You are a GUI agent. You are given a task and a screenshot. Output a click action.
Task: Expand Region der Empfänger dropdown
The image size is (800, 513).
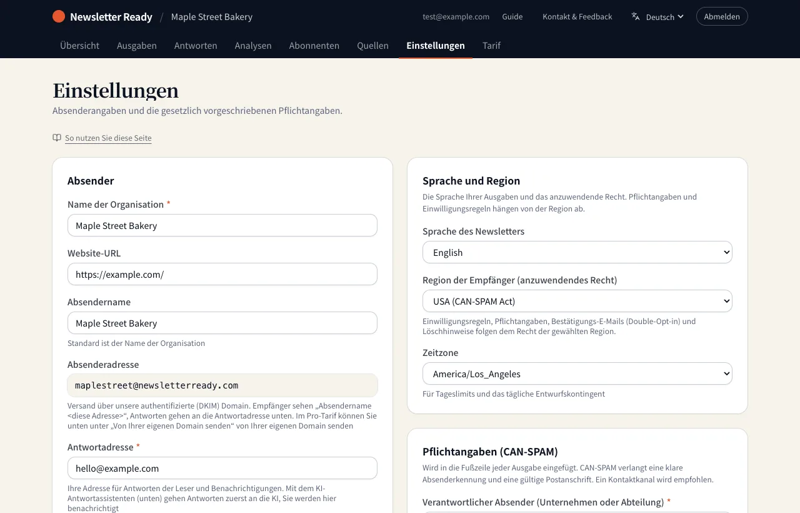pos(577,301)
